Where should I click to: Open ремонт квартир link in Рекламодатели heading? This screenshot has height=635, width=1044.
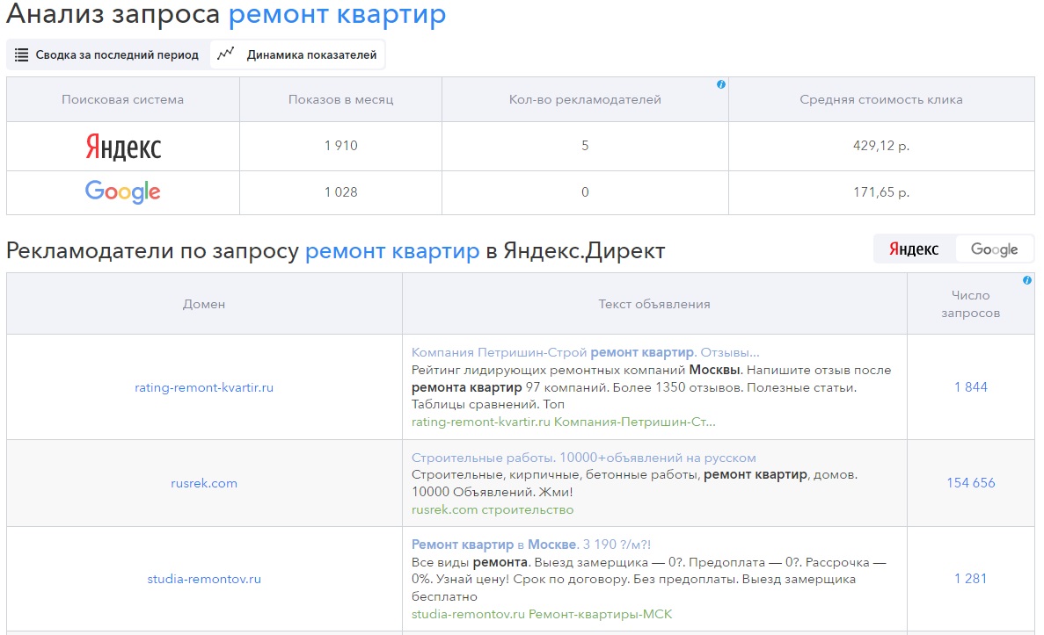(392, 250)
